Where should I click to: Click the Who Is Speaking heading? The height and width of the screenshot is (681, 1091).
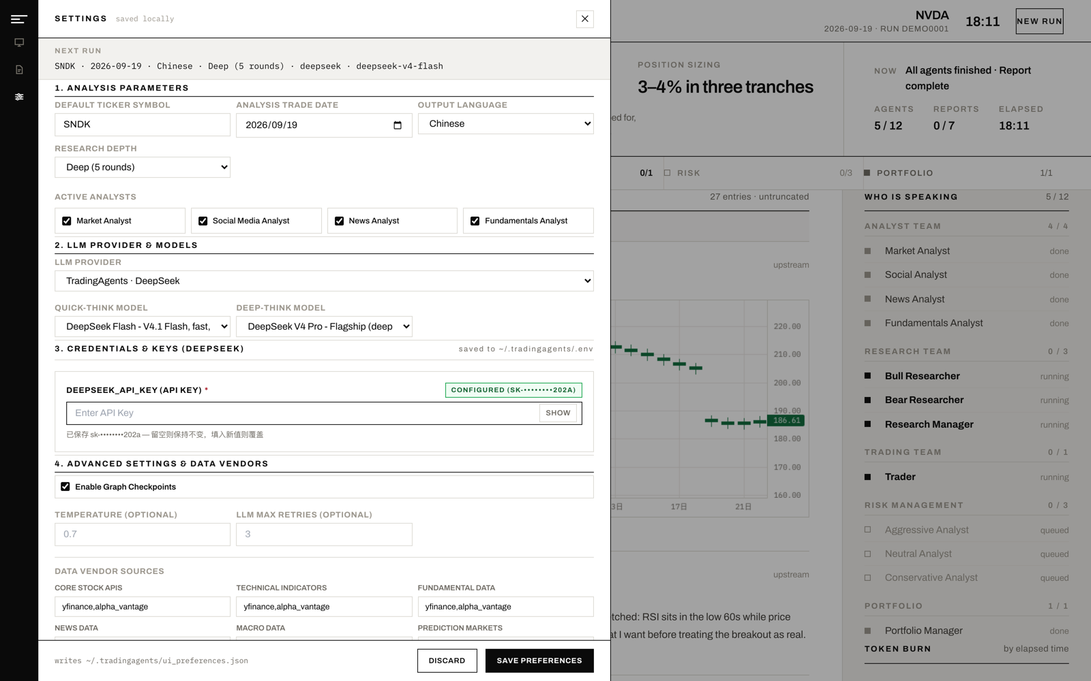(911, 197)
